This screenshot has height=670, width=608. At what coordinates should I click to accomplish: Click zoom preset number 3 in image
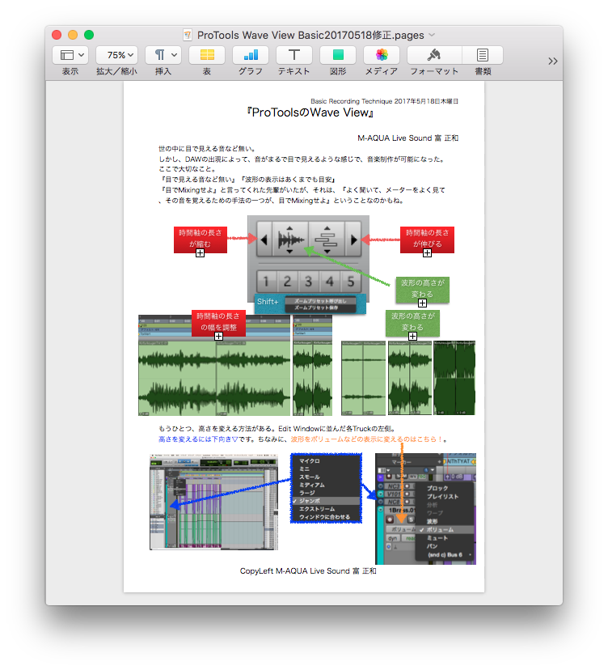pyautogui.click(x=308, y=281)
